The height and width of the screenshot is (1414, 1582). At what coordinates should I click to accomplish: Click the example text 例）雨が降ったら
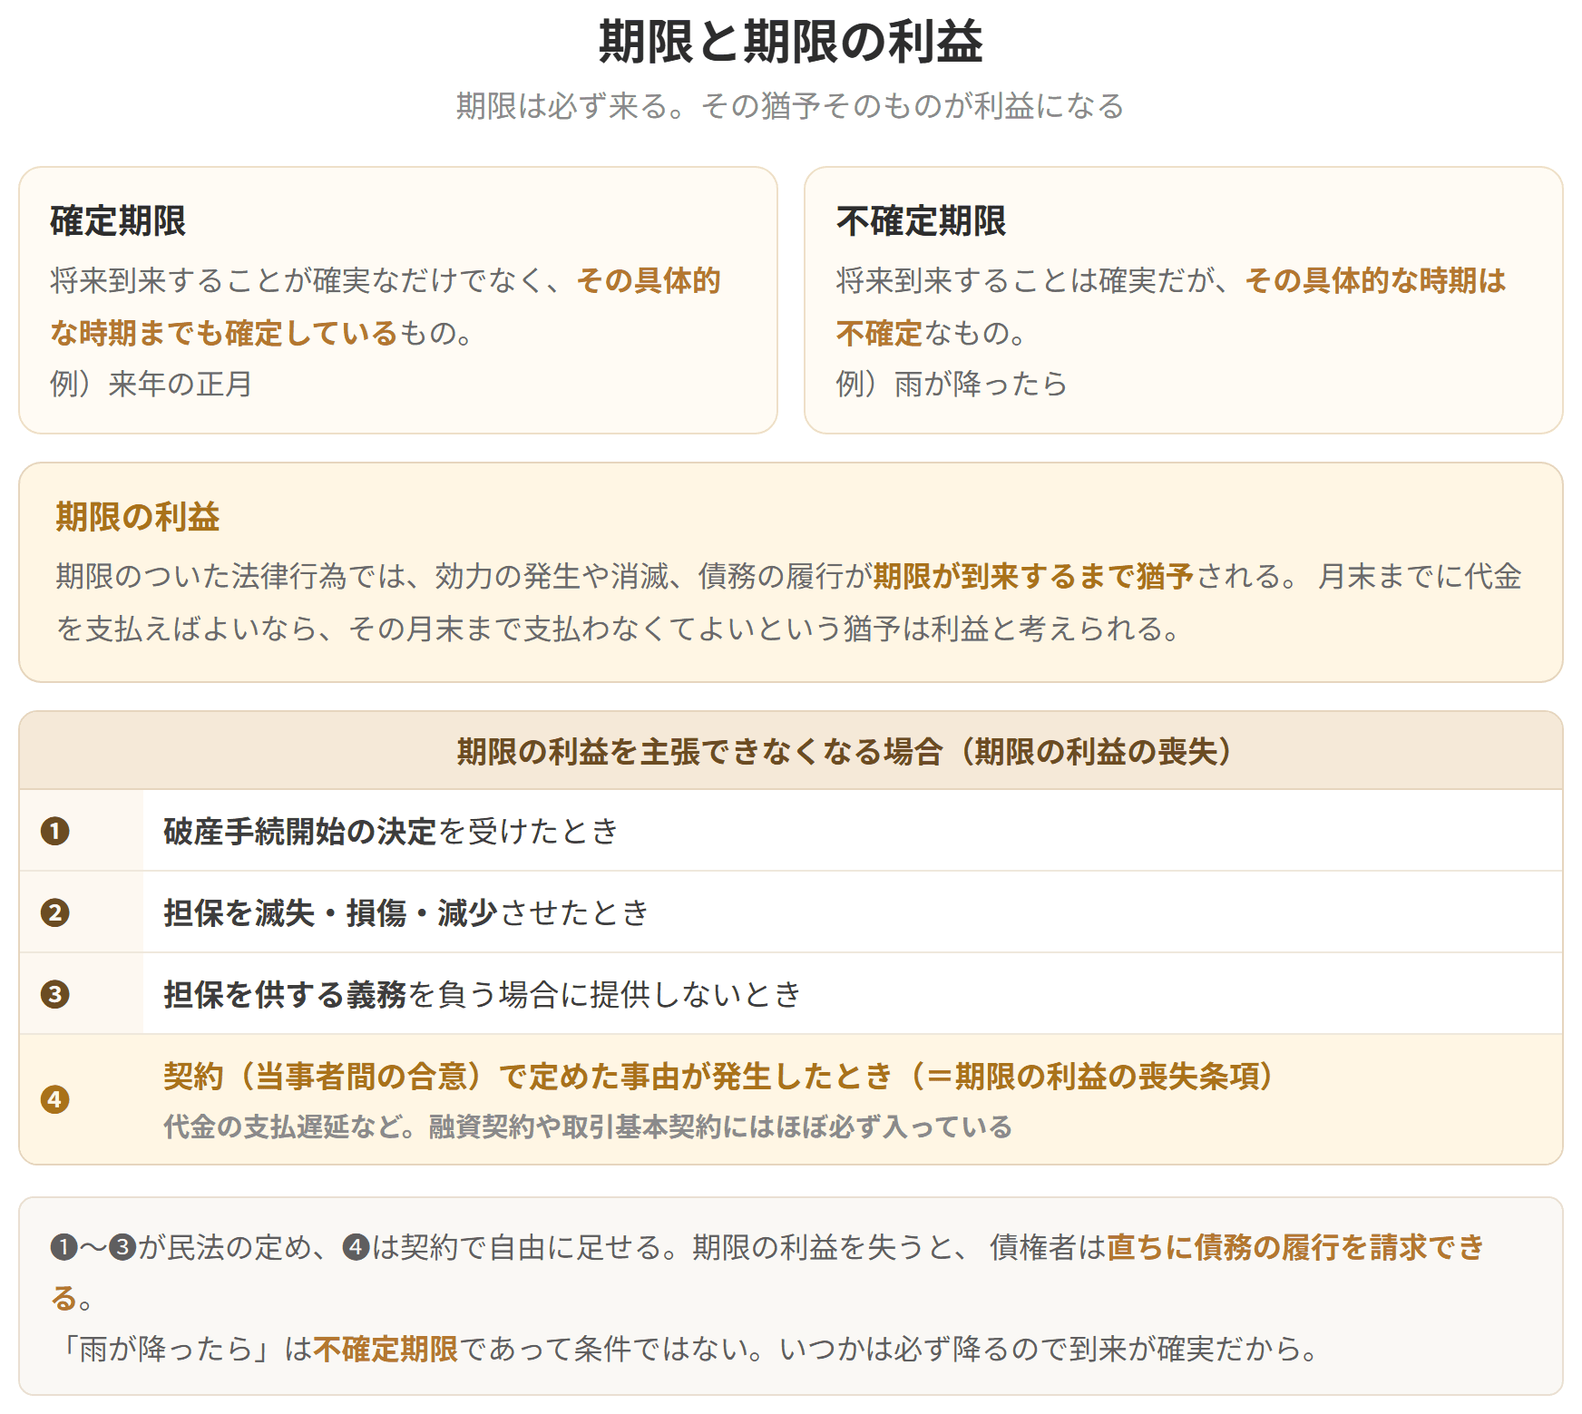(x=952, y=384)
